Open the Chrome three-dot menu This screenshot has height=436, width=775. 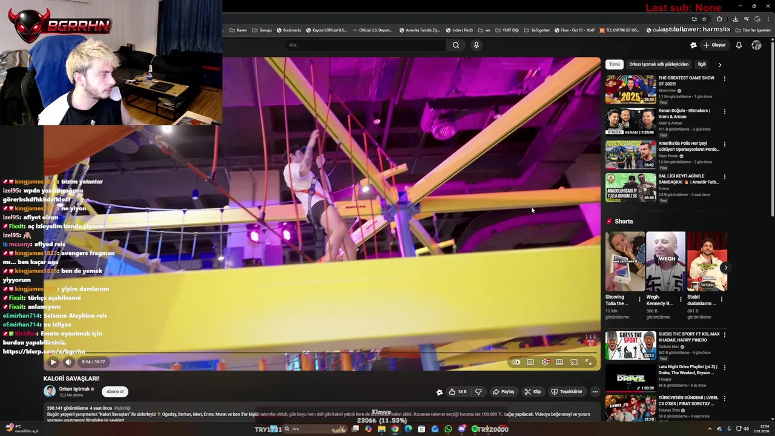click(x=768, y=19)
